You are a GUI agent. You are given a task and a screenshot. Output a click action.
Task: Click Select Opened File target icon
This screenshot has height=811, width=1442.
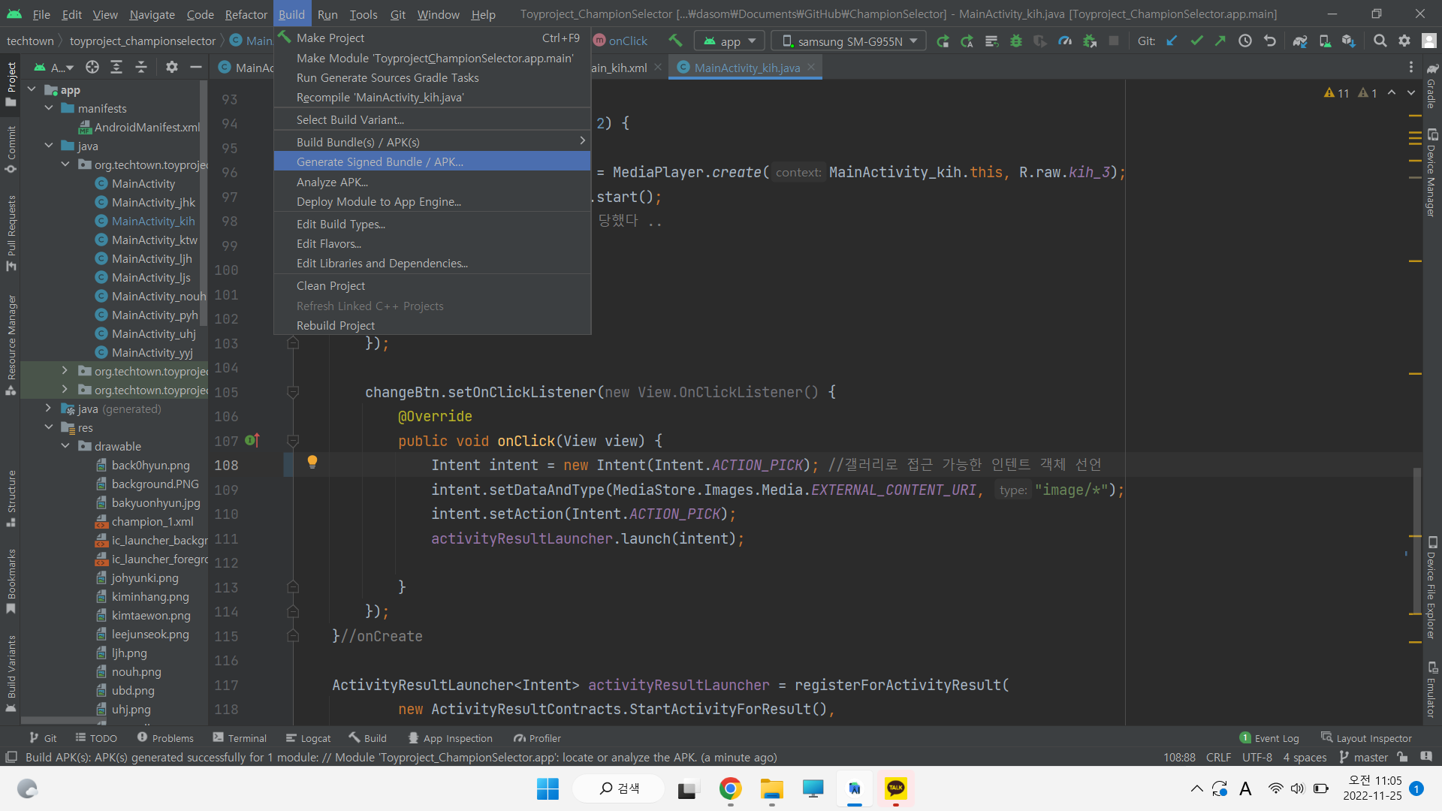(x=92, y=68)
